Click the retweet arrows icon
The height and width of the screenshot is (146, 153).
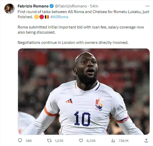point(49,141)
